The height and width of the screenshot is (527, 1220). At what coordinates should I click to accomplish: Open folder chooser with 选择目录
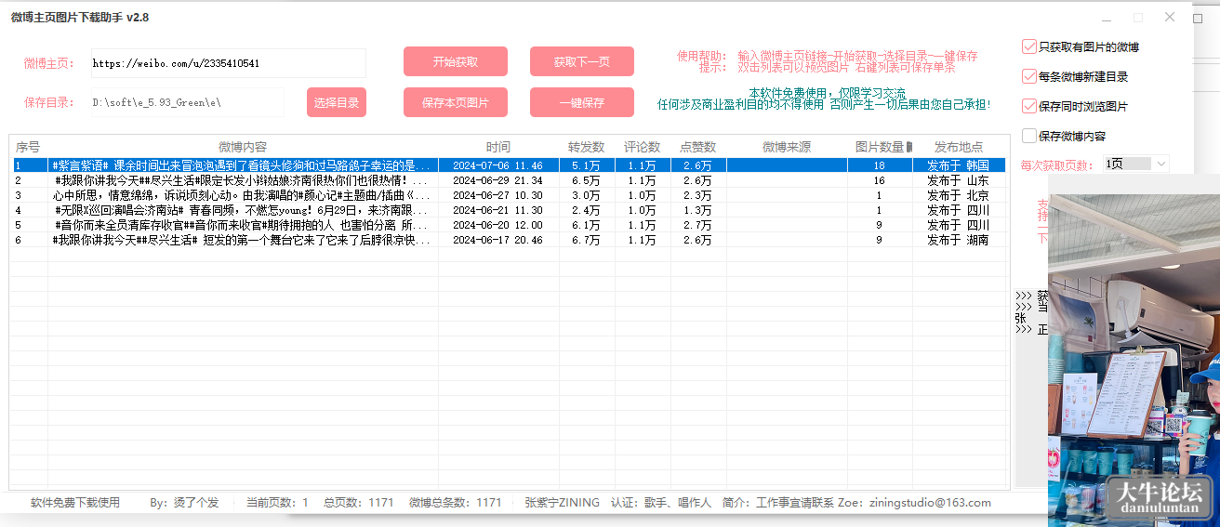(337, 102)
